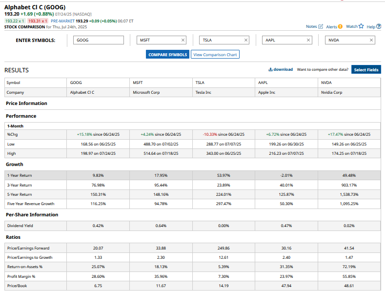385x293 pixels.
Task: Click the Alerts link
Action: pos(331,27)
